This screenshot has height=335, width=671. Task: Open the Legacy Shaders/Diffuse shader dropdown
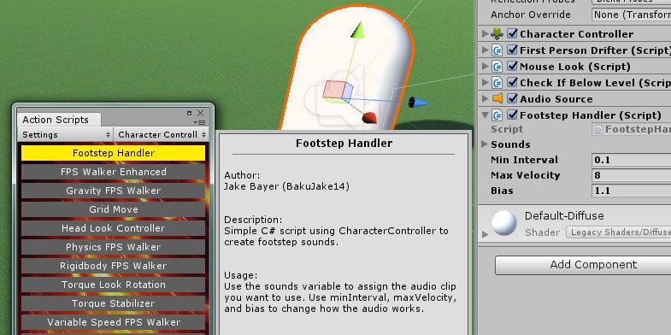point(618,232)
